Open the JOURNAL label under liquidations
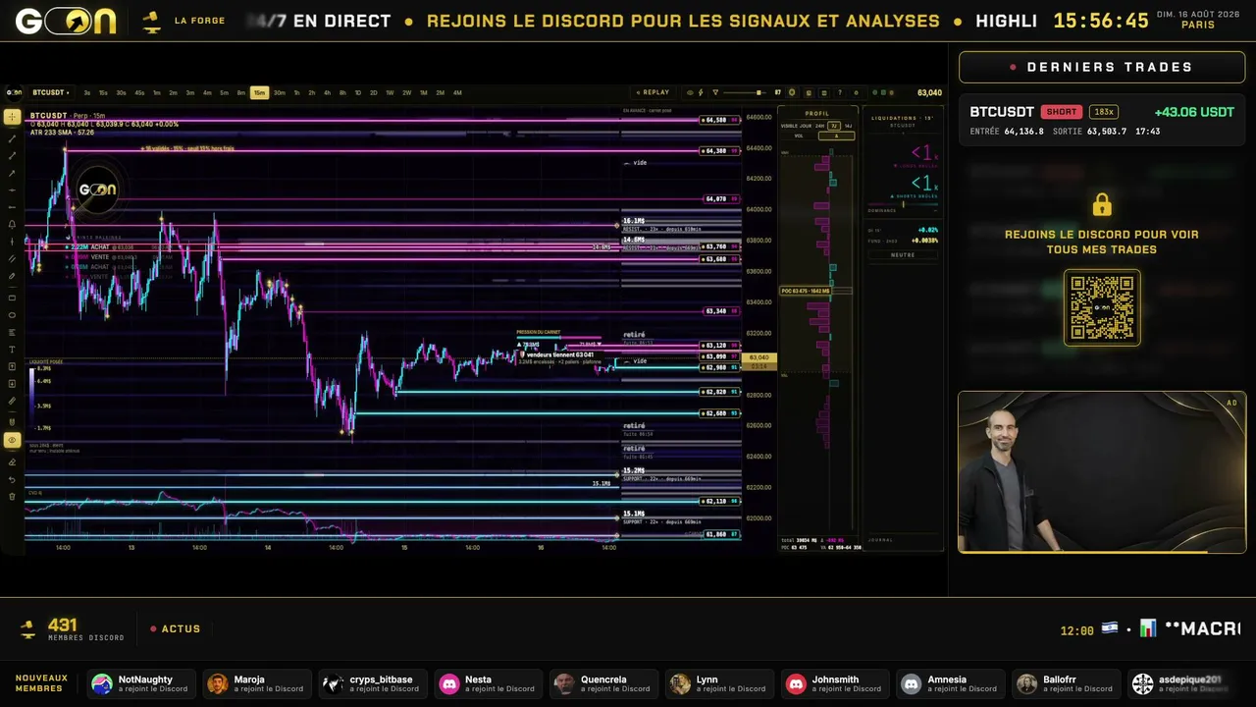1256x707 pixels. (880, 540)
